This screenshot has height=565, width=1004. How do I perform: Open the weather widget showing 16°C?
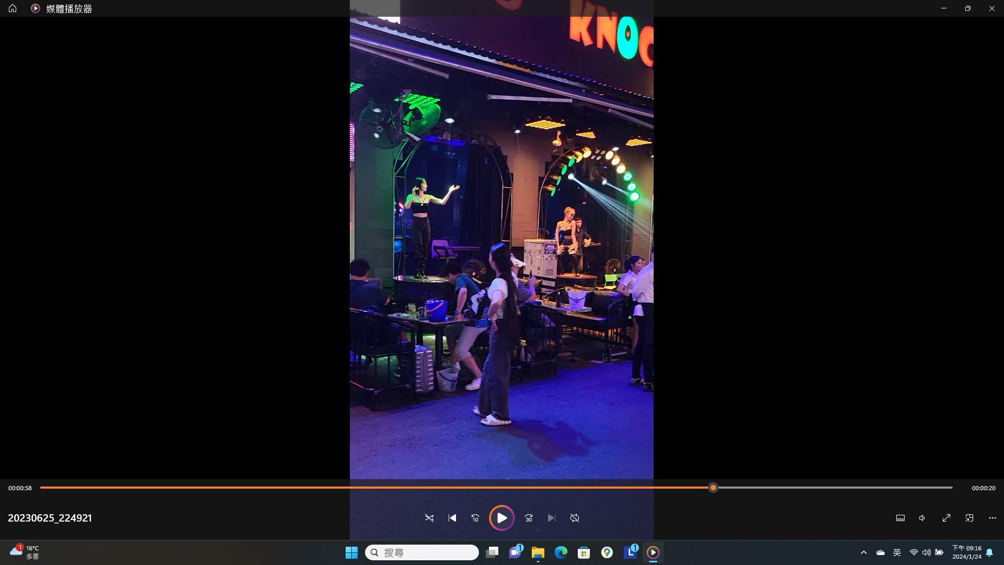(25, 552)
